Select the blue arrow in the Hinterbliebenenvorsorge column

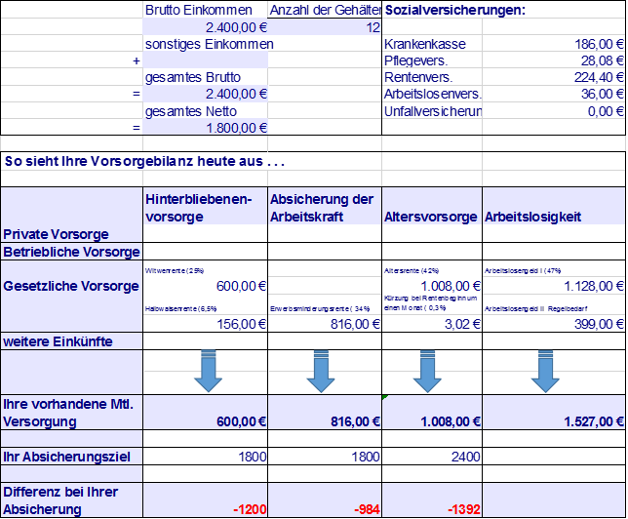209,371
